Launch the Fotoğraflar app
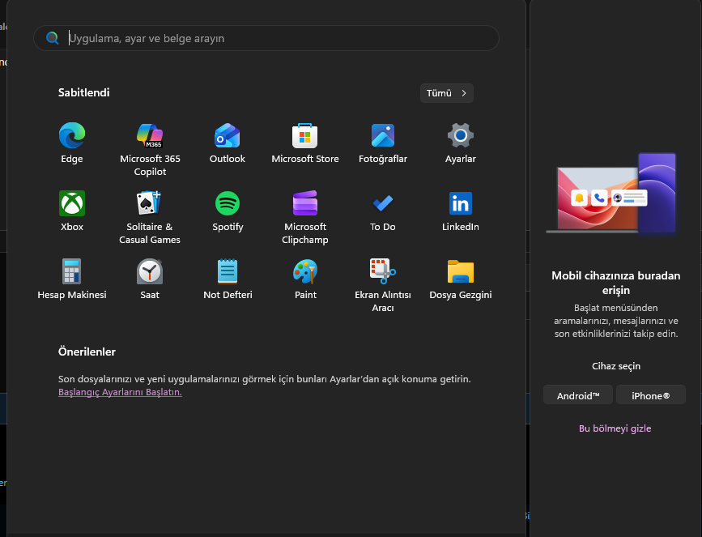The height and width of the screenshot is (537, 702). [383, 135]
